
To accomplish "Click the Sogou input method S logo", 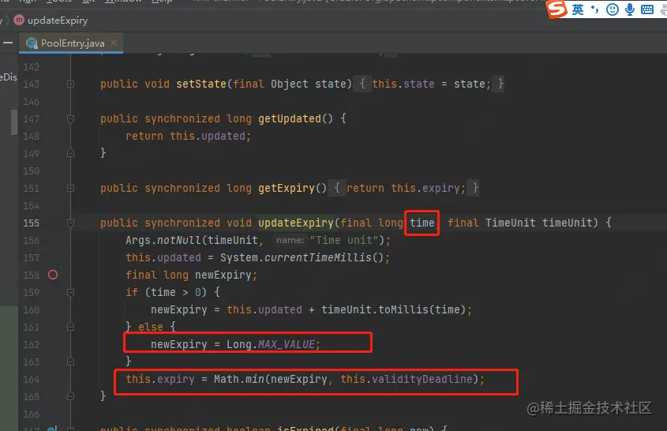I will [556, 9].
